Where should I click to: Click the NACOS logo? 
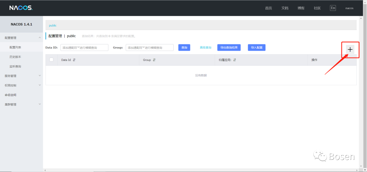pos(21,8)
